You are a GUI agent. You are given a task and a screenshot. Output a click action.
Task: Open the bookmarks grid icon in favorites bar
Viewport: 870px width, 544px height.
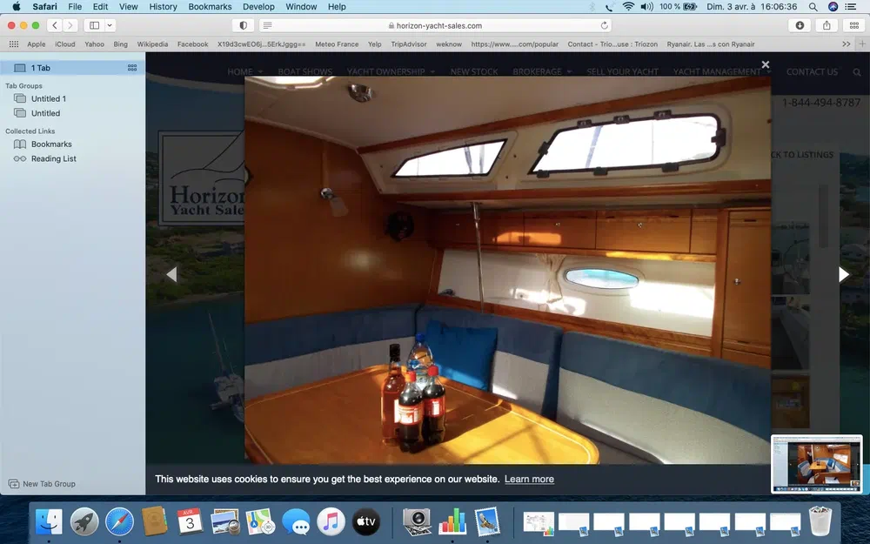13,44
